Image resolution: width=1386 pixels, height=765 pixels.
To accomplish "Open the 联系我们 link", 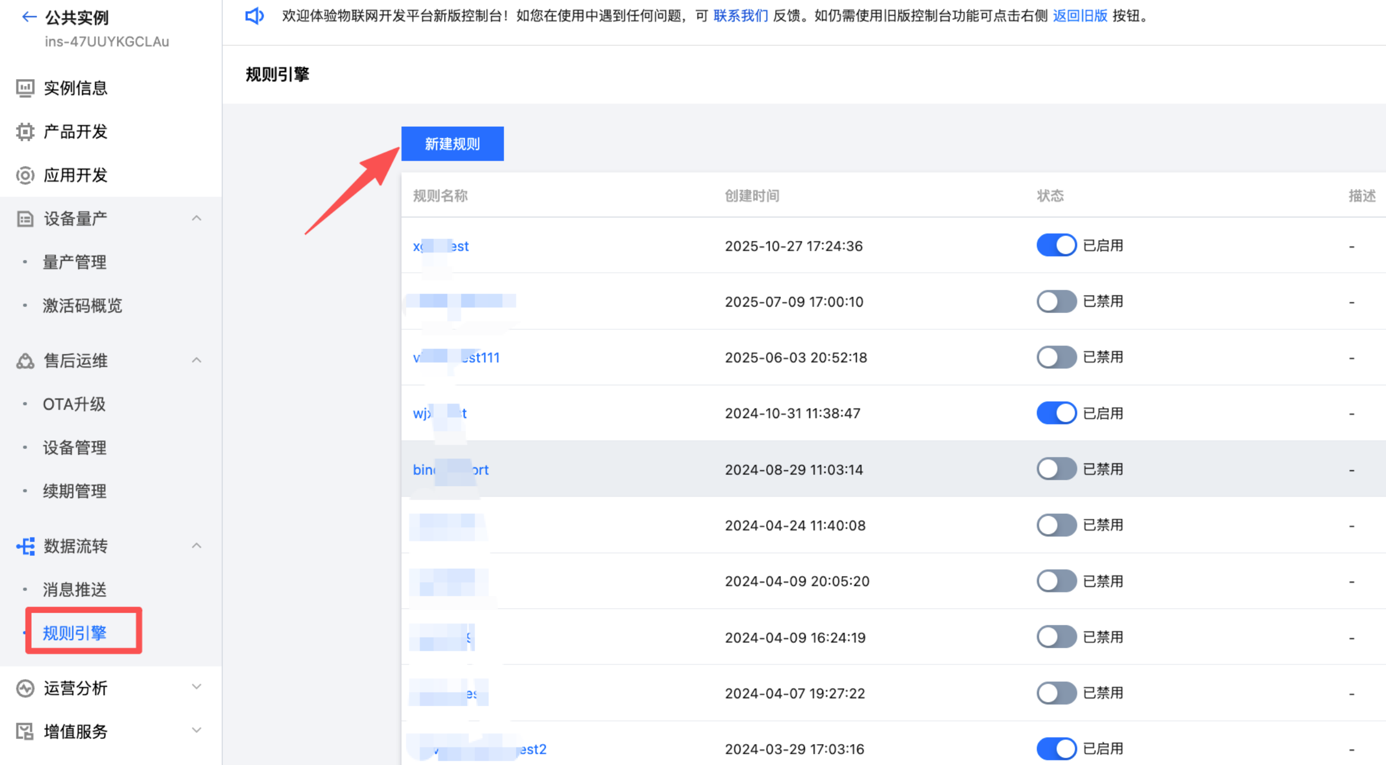I will pos(740,16).
